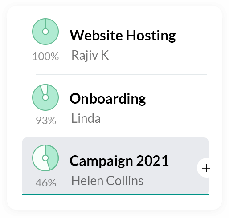Click the center dot of Campaign 2021 pie
This screenshot has width=229, height=218.
pos(45,158)
